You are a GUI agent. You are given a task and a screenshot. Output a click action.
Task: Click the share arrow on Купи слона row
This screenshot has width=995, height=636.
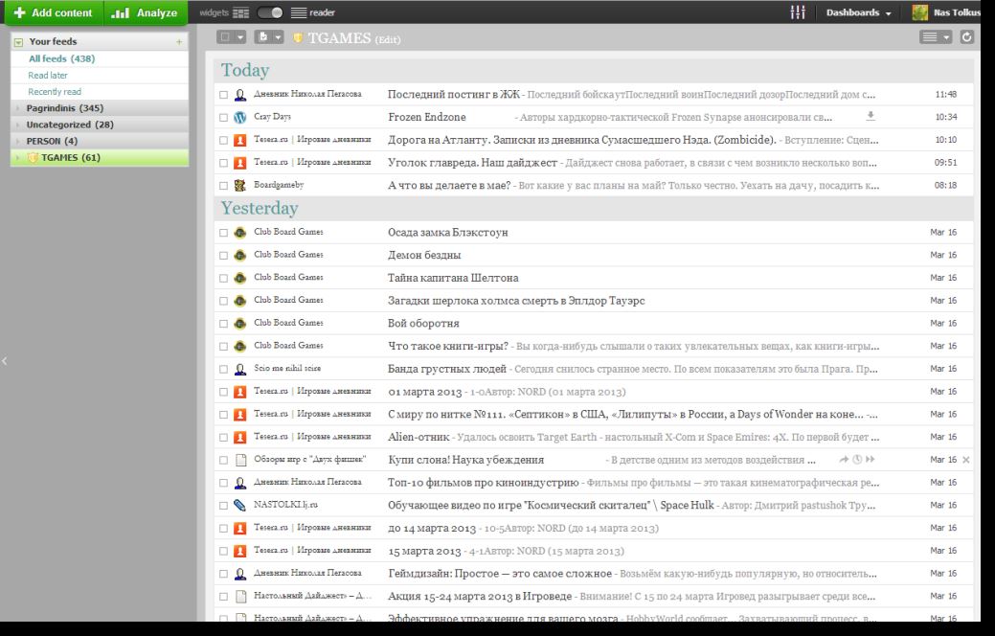pos(844,460)
